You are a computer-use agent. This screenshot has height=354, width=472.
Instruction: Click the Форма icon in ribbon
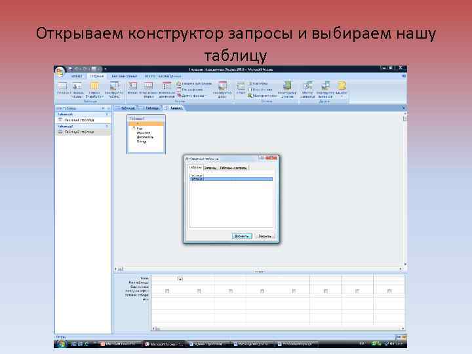(x=132, y=88)
